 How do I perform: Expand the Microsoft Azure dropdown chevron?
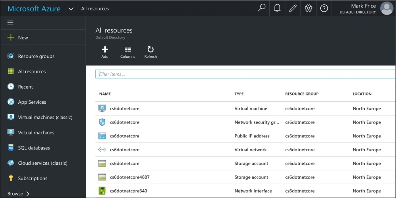click(x=71, y=9)
